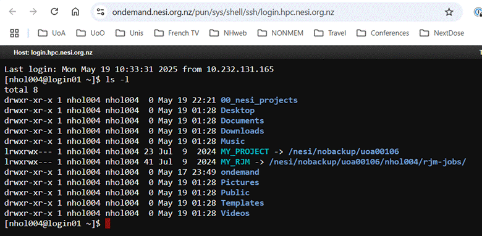Click the ondemand.nesi.org.nz address bar URL
482x236 pixels.
point(223,12)
